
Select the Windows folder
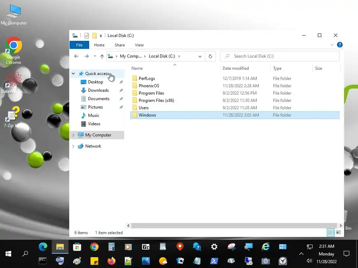[235, 115]
